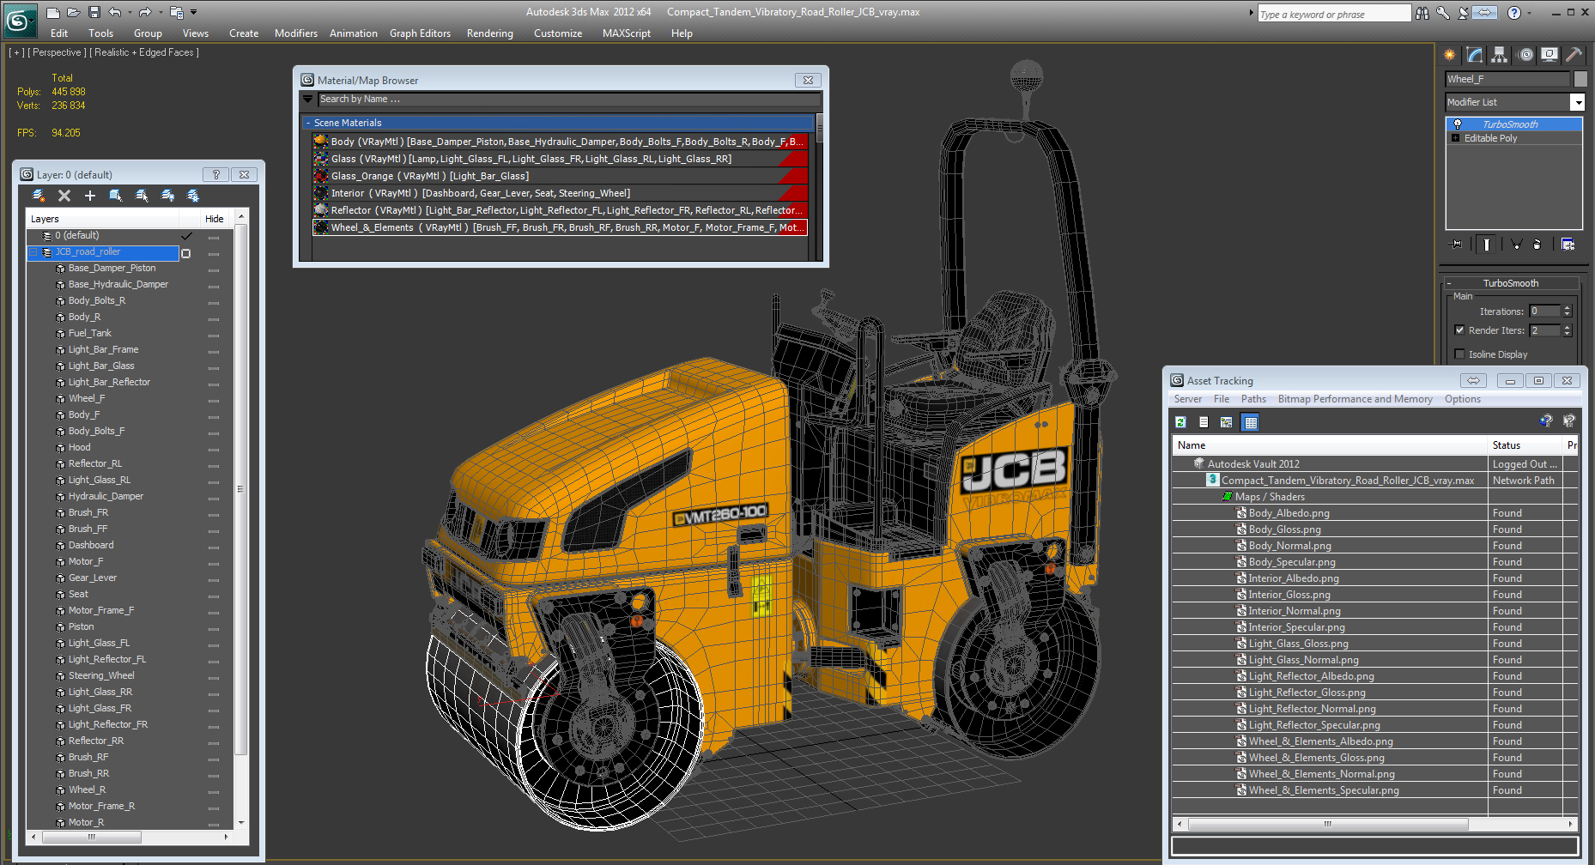Click Realistic + Edged Faces shading label
This screenshot has width=1595, height=865.
144,52
